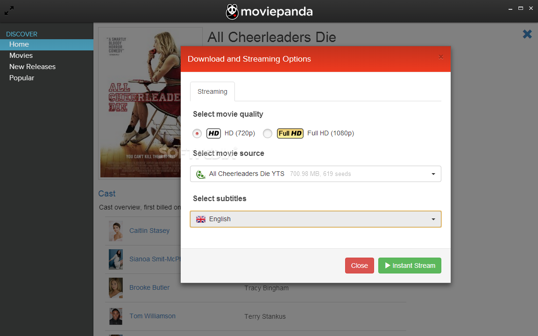Dismiss dialog using small red X
538x336 pixels.
pyautogui.click(x=441, y=57)
